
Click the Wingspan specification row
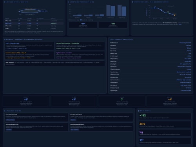pyautogui.click(x=151, y=45)
